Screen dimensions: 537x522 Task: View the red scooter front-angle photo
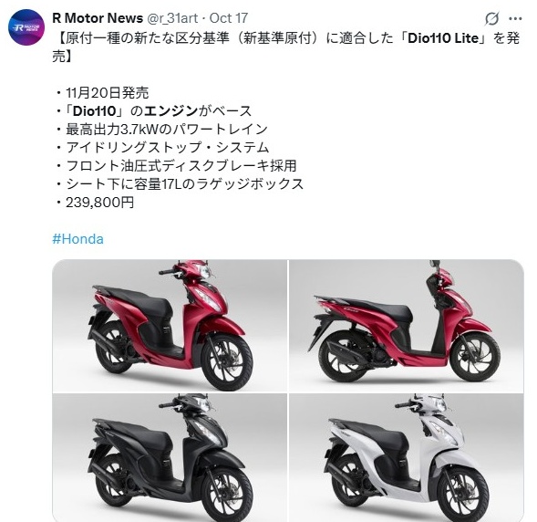point(170,326)
